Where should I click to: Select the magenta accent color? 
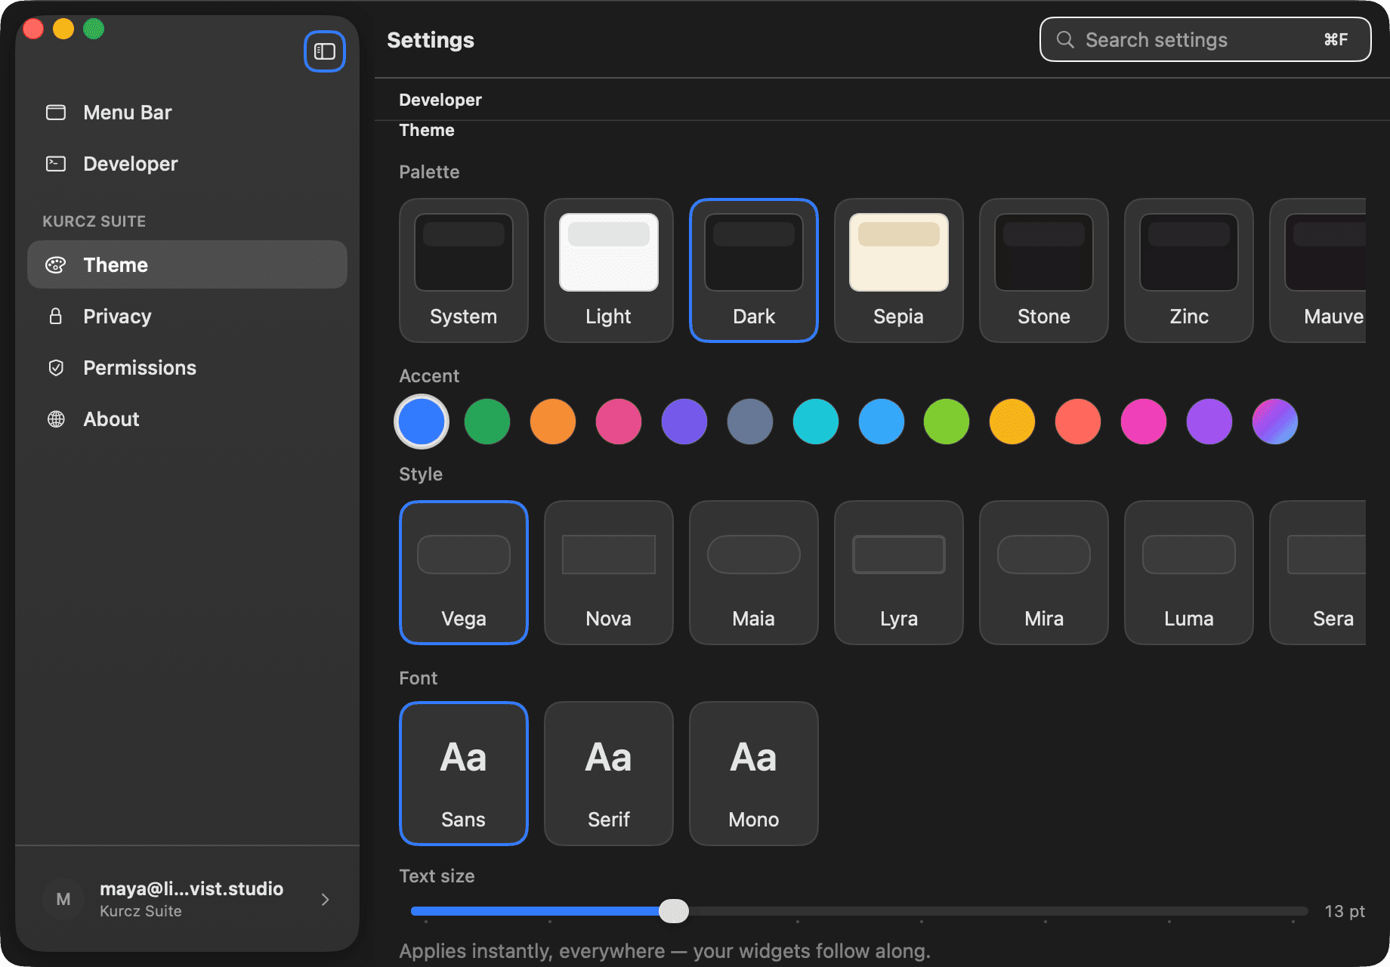tap(1144, 422)
